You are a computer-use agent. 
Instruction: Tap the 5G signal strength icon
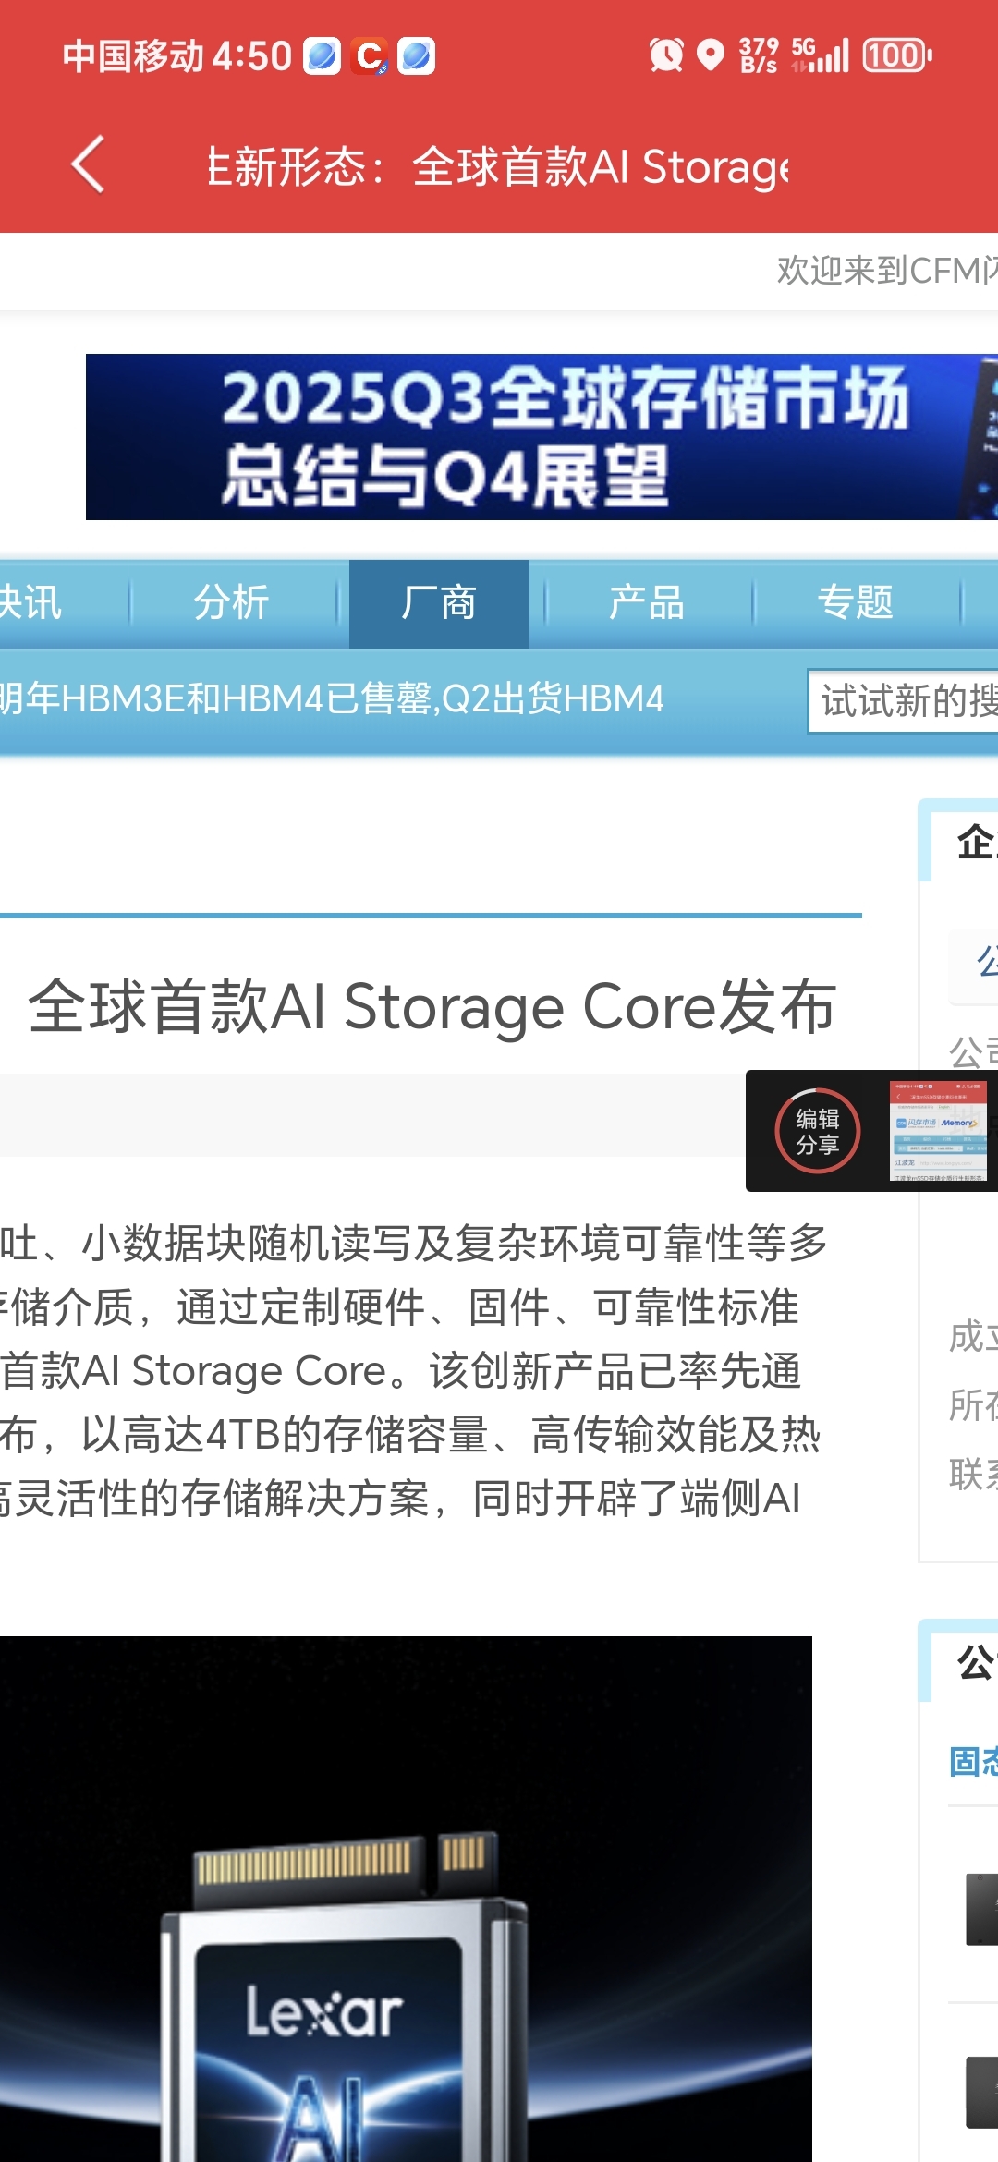tap(821, 55)
